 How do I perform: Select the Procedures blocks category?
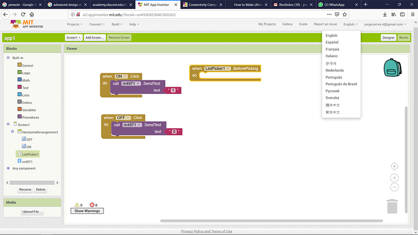pos(28,117)
